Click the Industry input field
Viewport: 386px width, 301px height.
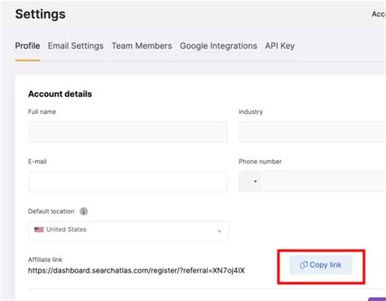click(x=312, y=132)
